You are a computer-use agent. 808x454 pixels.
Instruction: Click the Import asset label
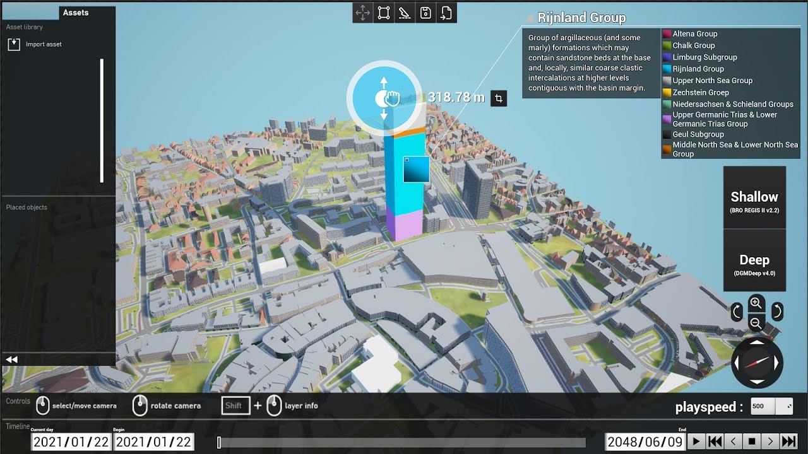[44, 44]
